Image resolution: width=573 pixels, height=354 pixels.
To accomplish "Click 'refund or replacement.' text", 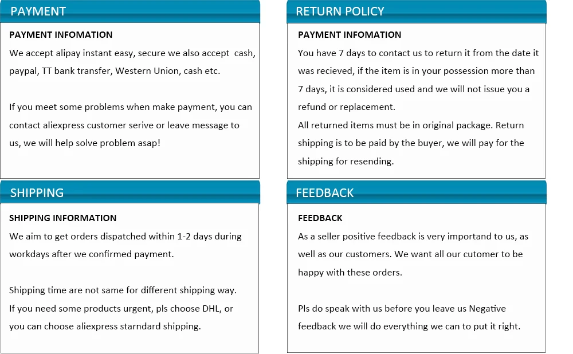I will (347, 107).
